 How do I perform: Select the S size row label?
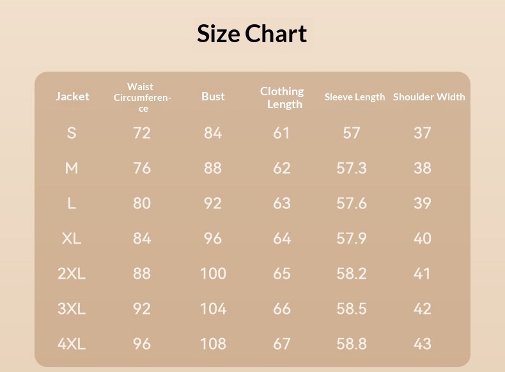click(x=72, y=133)
